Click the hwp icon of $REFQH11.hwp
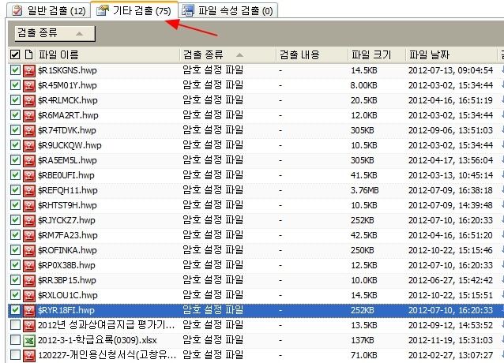 (29, 190)
